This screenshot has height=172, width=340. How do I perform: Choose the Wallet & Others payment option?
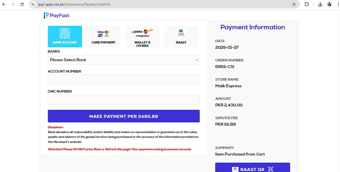click(x=142, y=36)
